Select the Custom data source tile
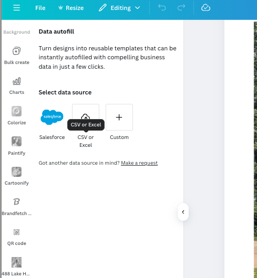Image resolution: width=257 pixels, height=278 pixels. (x=119, y=117)
